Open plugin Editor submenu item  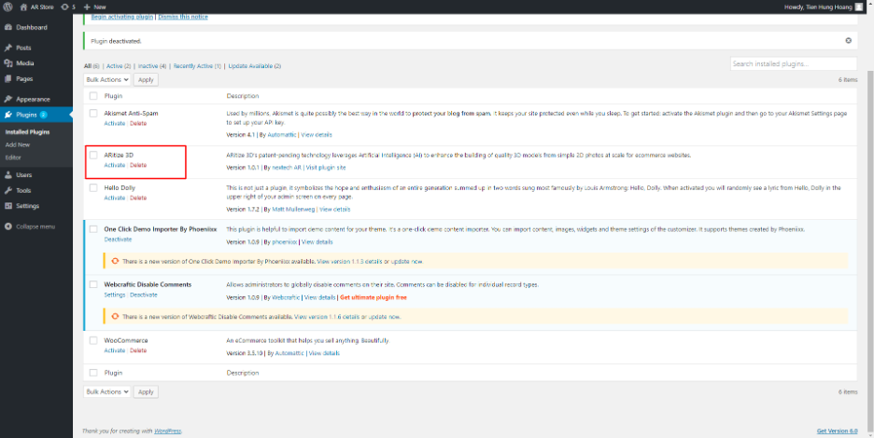pyautogui.click(x=13, y=157)
